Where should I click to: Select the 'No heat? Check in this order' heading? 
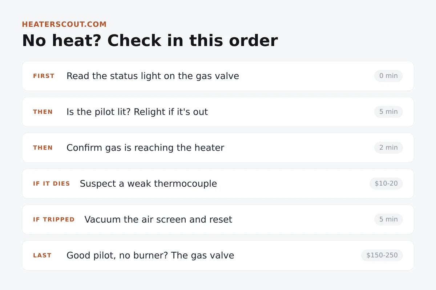tap(150, 40)
